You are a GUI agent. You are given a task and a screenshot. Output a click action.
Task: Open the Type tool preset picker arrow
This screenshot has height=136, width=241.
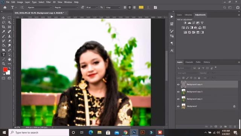point(16,8)
